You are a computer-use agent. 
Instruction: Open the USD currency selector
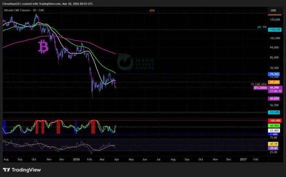coord(273,10)
